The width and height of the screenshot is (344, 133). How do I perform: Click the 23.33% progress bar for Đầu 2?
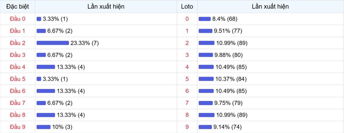(53, 43)
